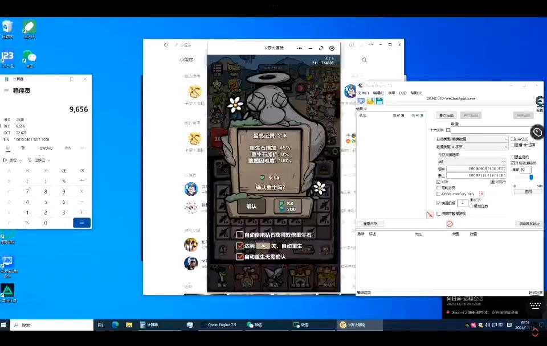Open the 帮助(H) menu in Cheat Engine
Screen dimensions: 547x346
tap(416, 93)
